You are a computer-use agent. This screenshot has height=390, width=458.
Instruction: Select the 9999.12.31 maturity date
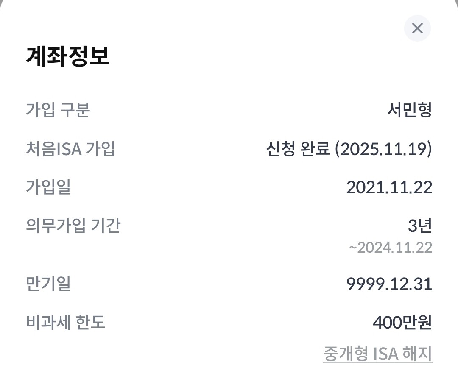click(x=389, y=284)
